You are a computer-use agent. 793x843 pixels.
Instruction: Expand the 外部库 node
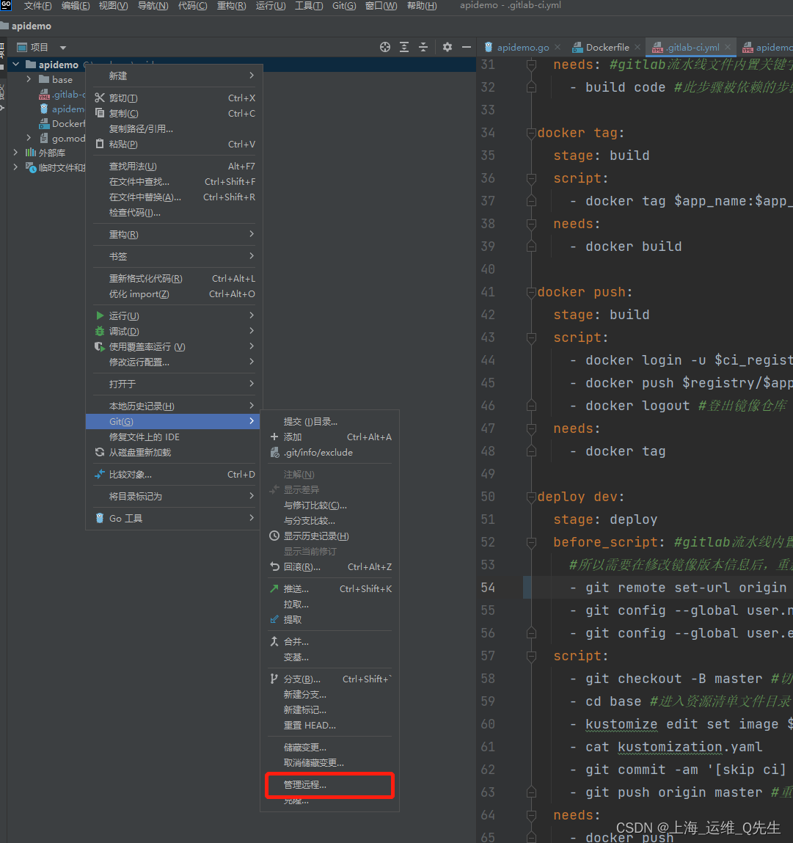point(15,153)
